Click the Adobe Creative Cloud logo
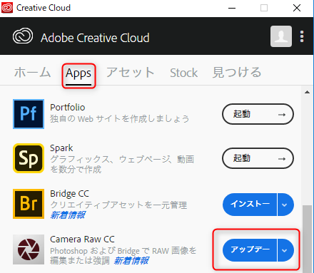Image resolution: width=314 pixels, height=273 pixels. tap(23, 36)
